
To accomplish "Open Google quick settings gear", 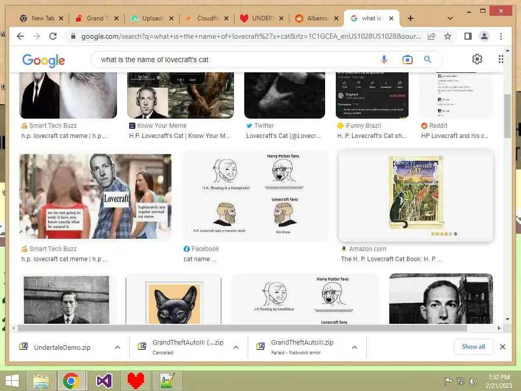I will pos(477,59).
